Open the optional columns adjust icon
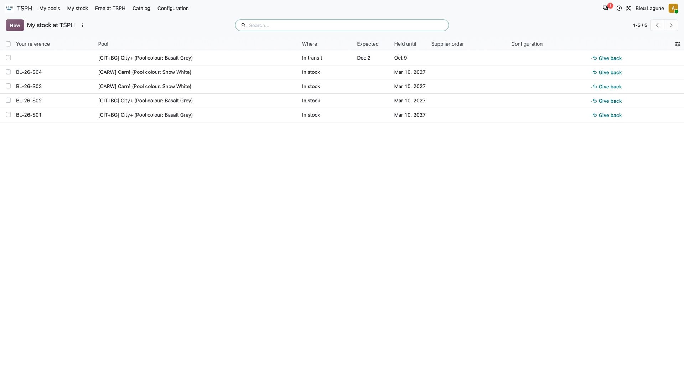684x385 pixels. click(x=678, y=44)
